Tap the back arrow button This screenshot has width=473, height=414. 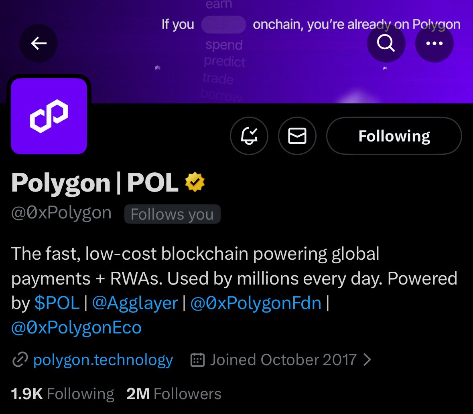click(x=39, y=43)
